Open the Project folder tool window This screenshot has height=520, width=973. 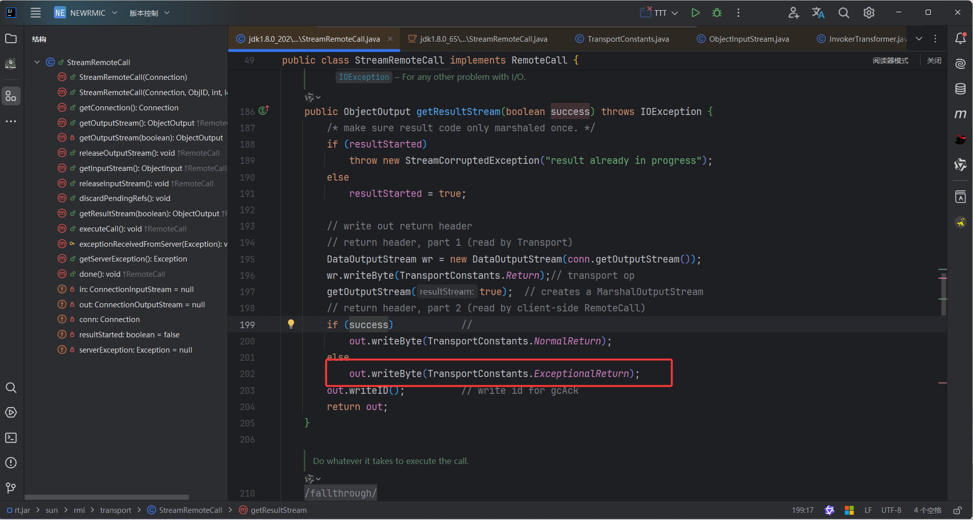coord(11,39)
